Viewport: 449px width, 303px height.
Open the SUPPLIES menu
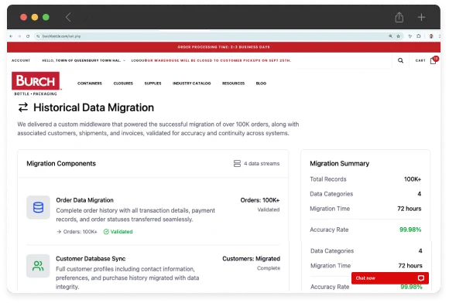click(x=153, y=83)
